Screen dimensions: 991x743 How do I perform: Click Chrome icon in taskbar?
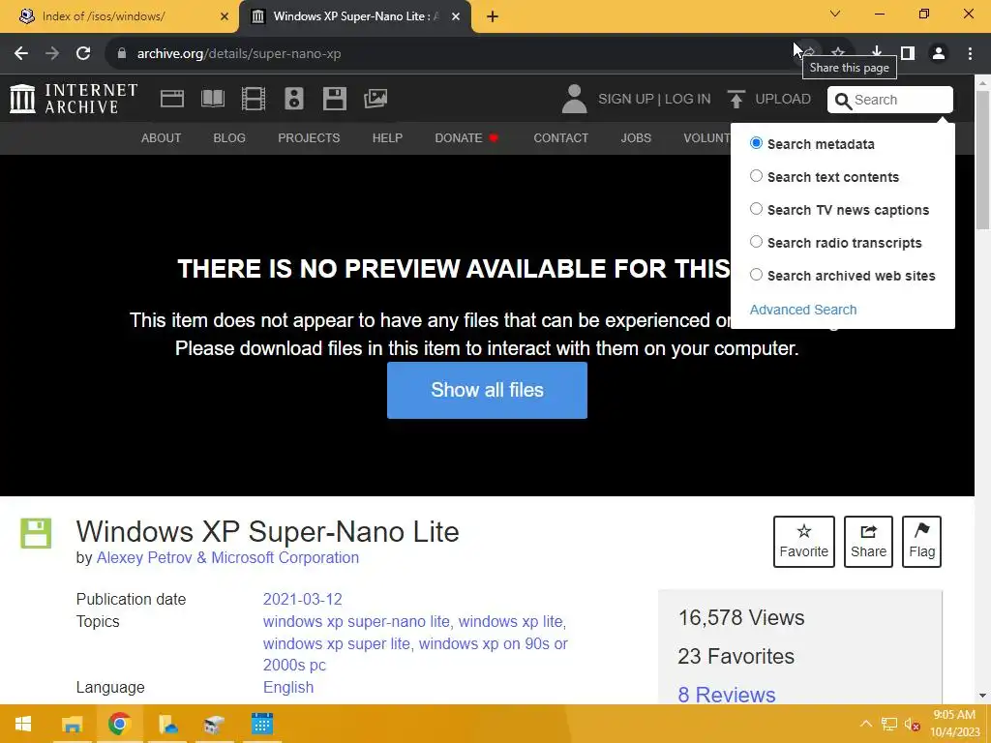pos(119,724)
